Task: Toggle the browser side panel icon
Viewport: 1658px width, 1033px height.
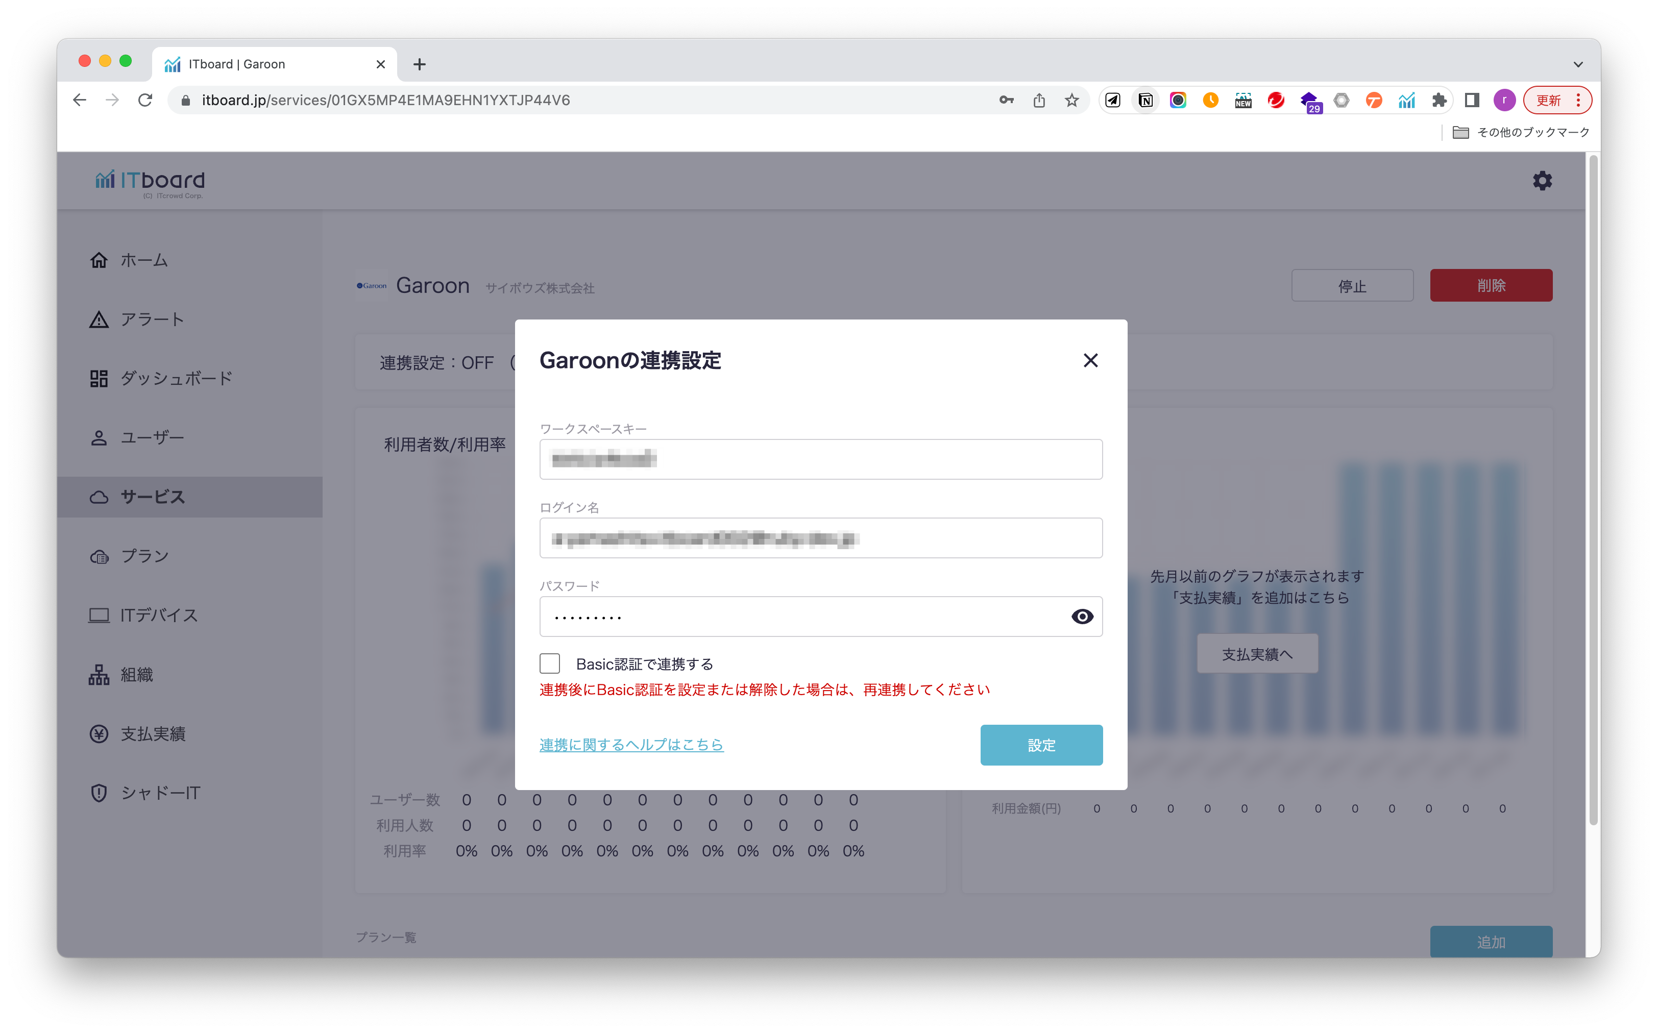Action: [x=1472, y=101]
